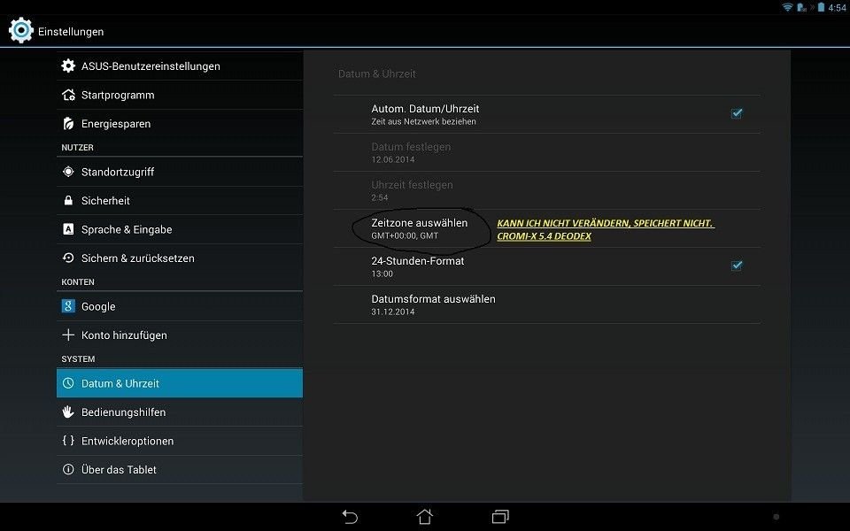Image resolution: width=850 pixels, height=531 pixels.
Task: Tap disabled Datum festlegen row
Action: pyautogui.click(x=546, y=152)
